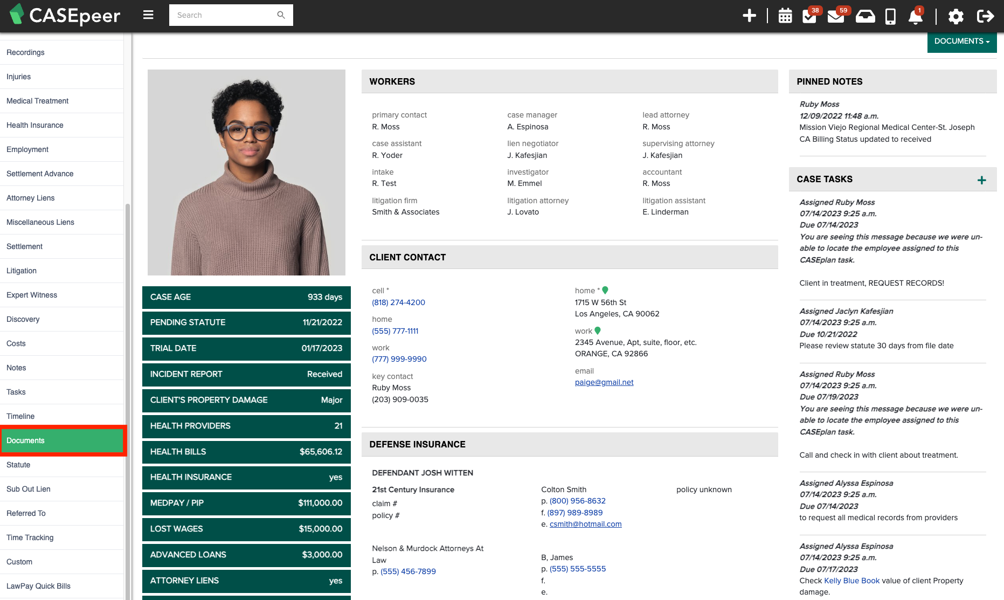
Task: Open LawPay Quick Bills in sidebar
Action: [x=62, y=586]
